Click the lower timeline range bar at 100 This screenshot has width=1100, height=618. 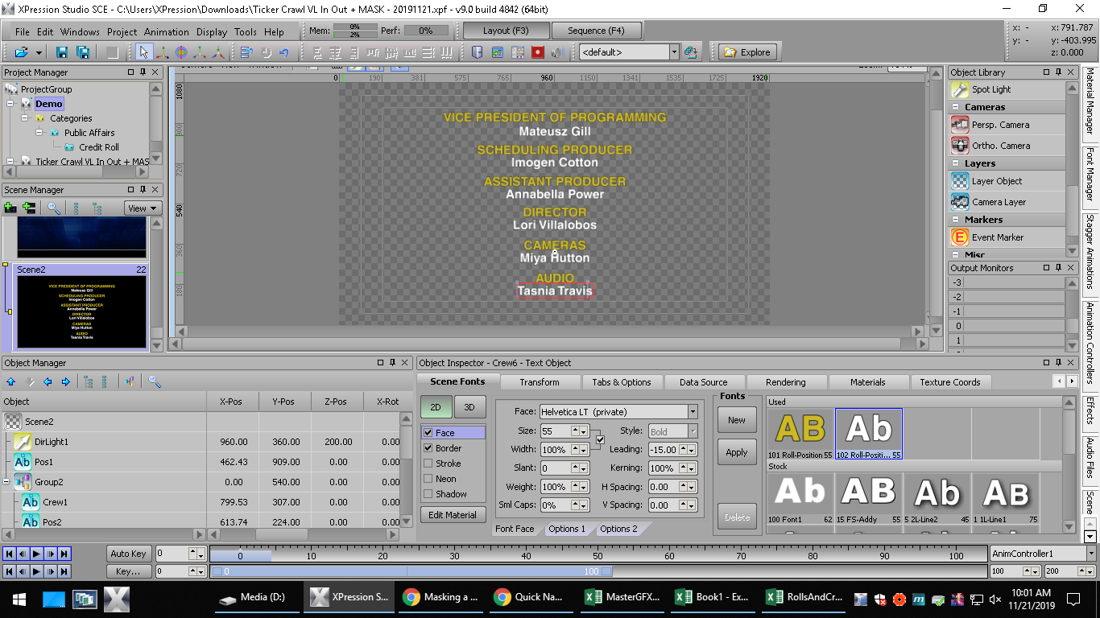592,571
